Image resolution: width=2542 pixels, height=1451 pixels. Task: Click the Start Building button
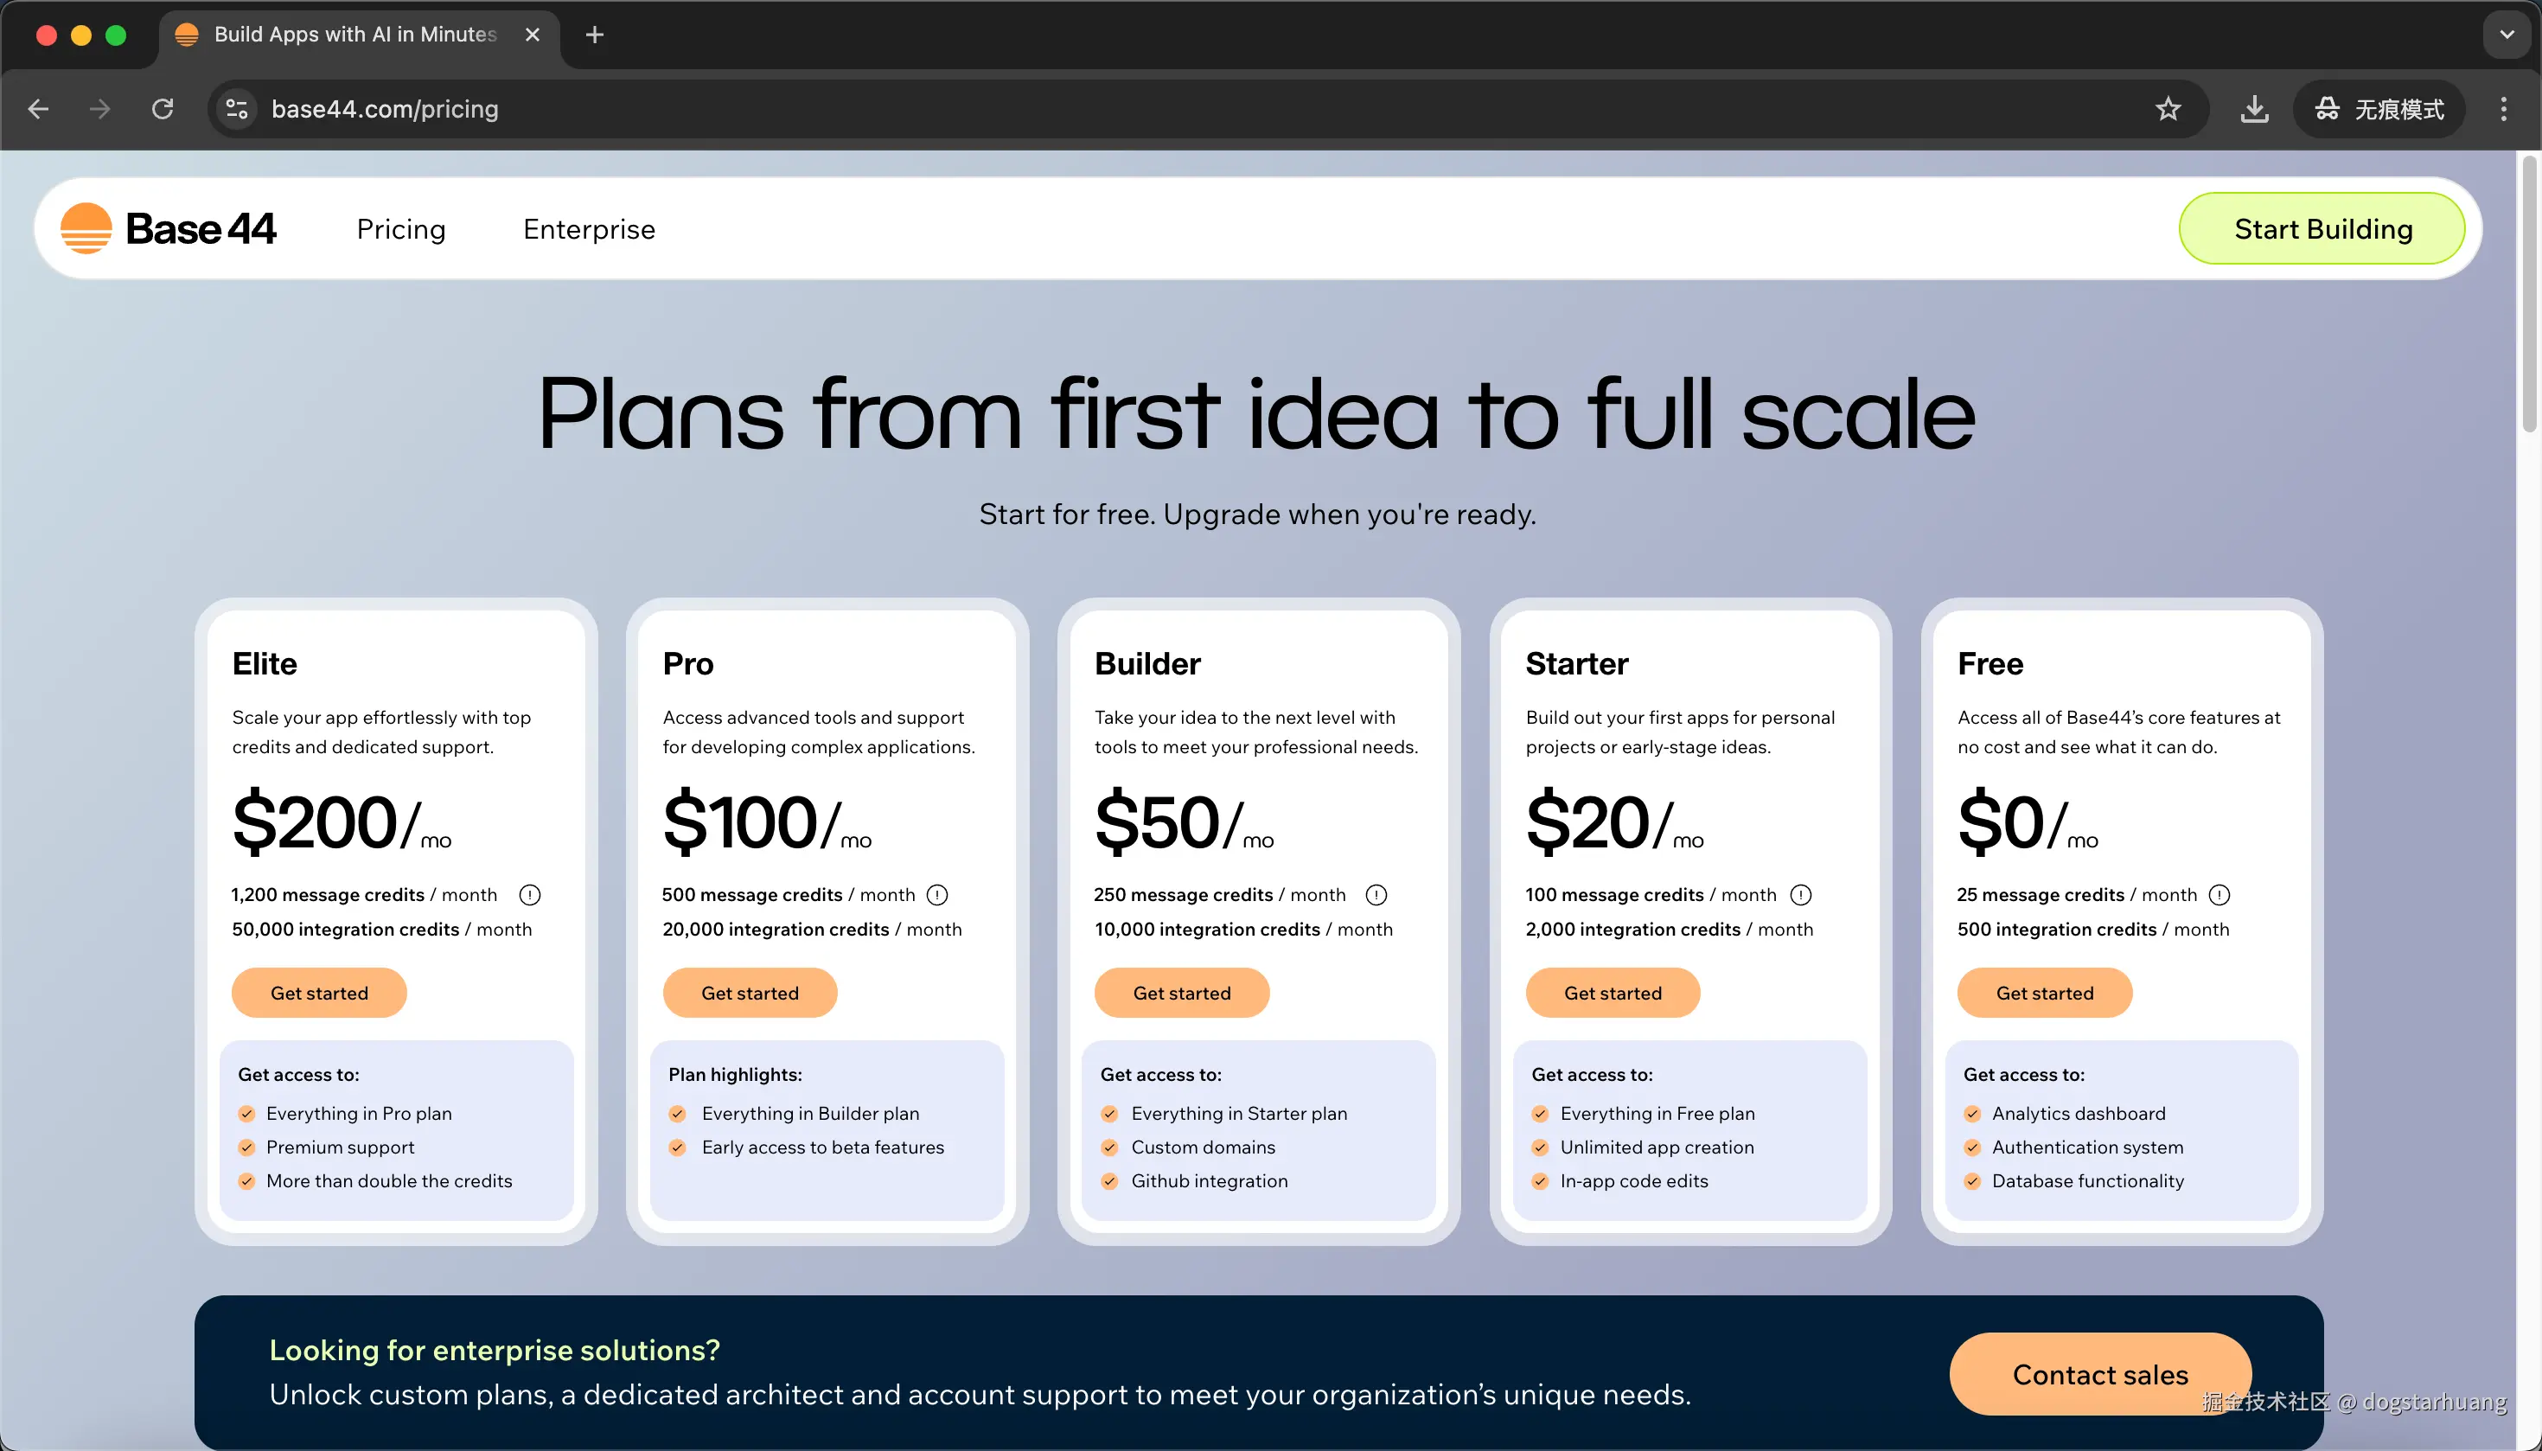tap(2322, 229)
